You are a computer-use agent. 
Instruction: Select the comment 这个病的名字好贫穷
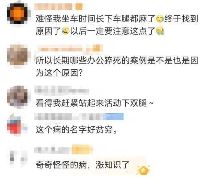point(76,130)
